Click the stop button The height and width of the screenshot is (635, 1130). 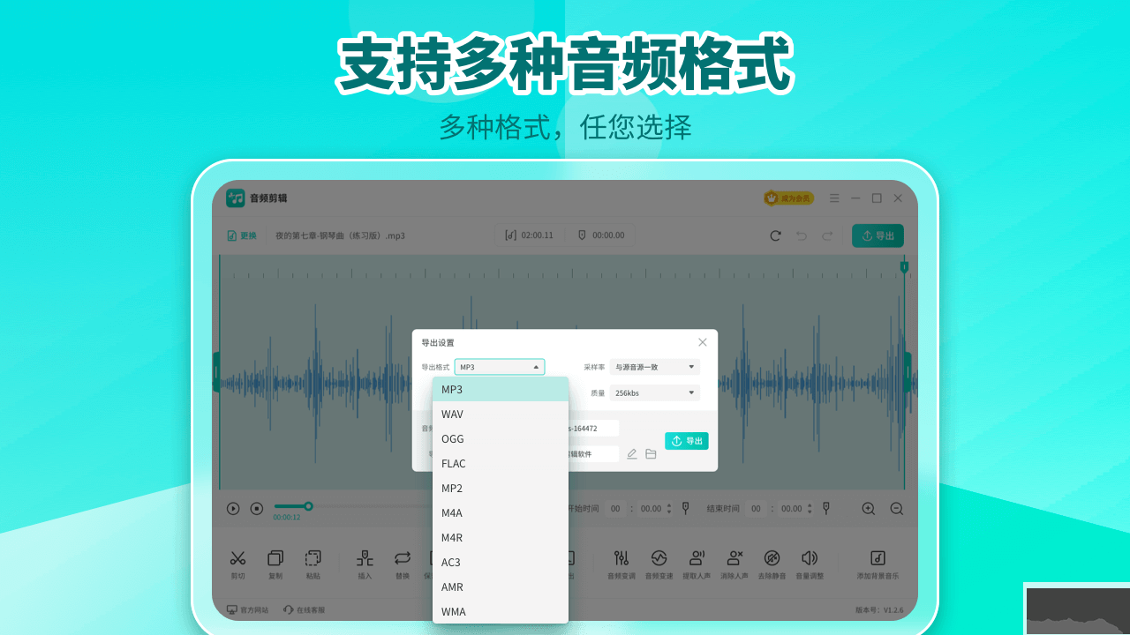pyautogui.click(x=257, y=508)
